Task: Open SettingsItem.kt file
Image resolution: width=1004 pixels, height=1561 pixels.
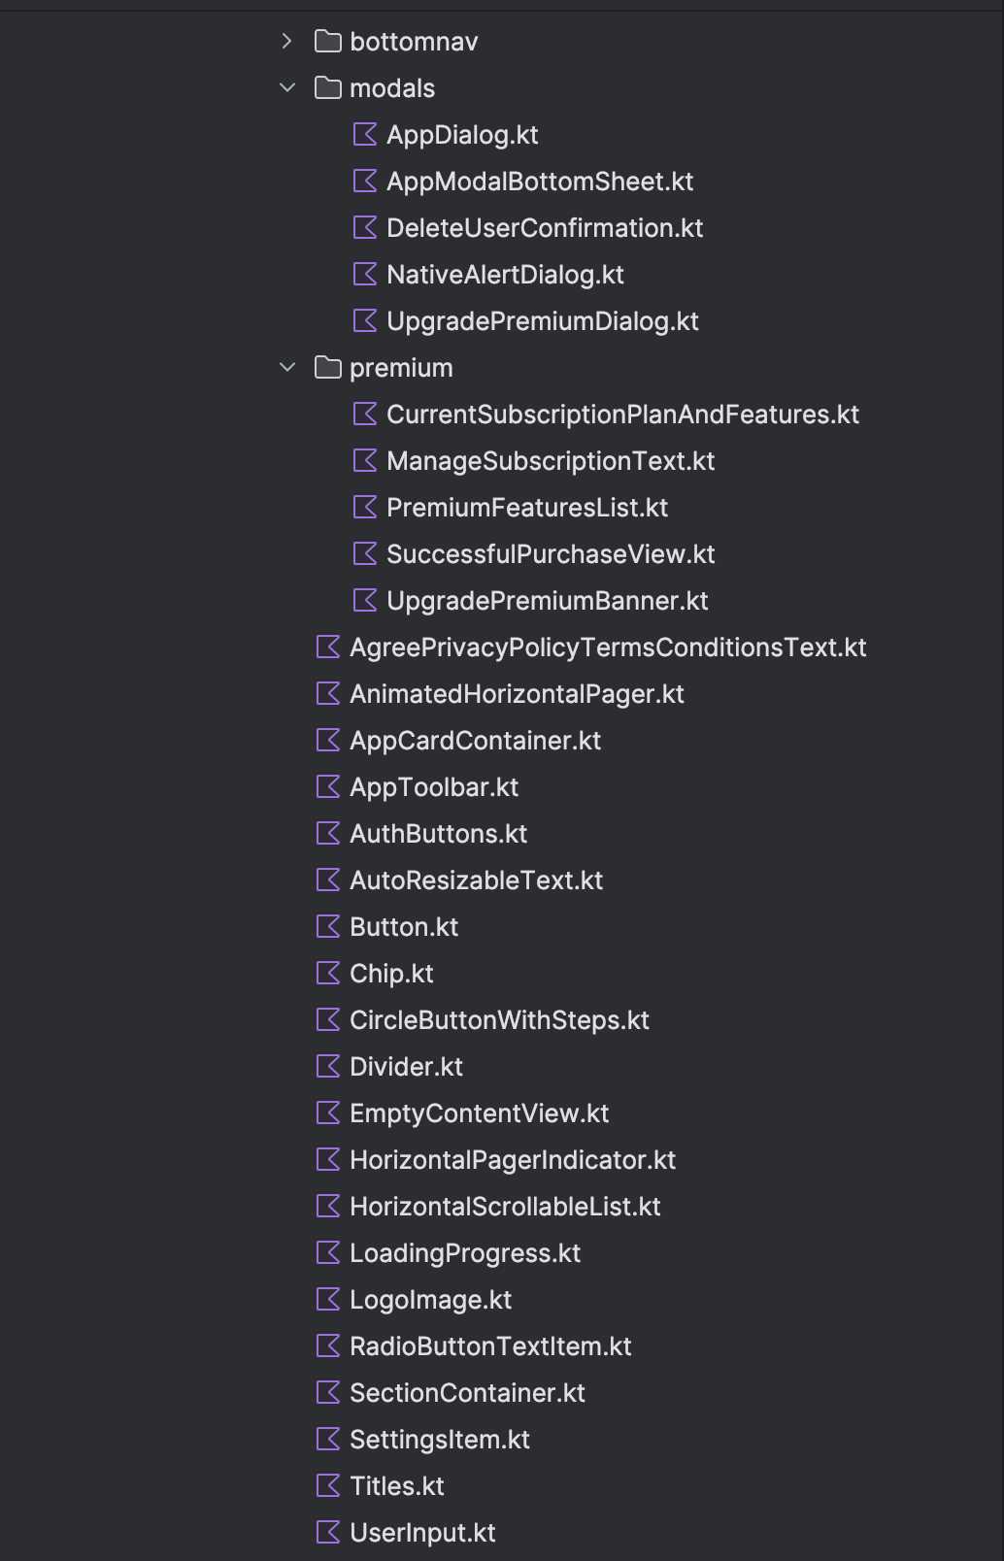Action: coord(440,1440)
